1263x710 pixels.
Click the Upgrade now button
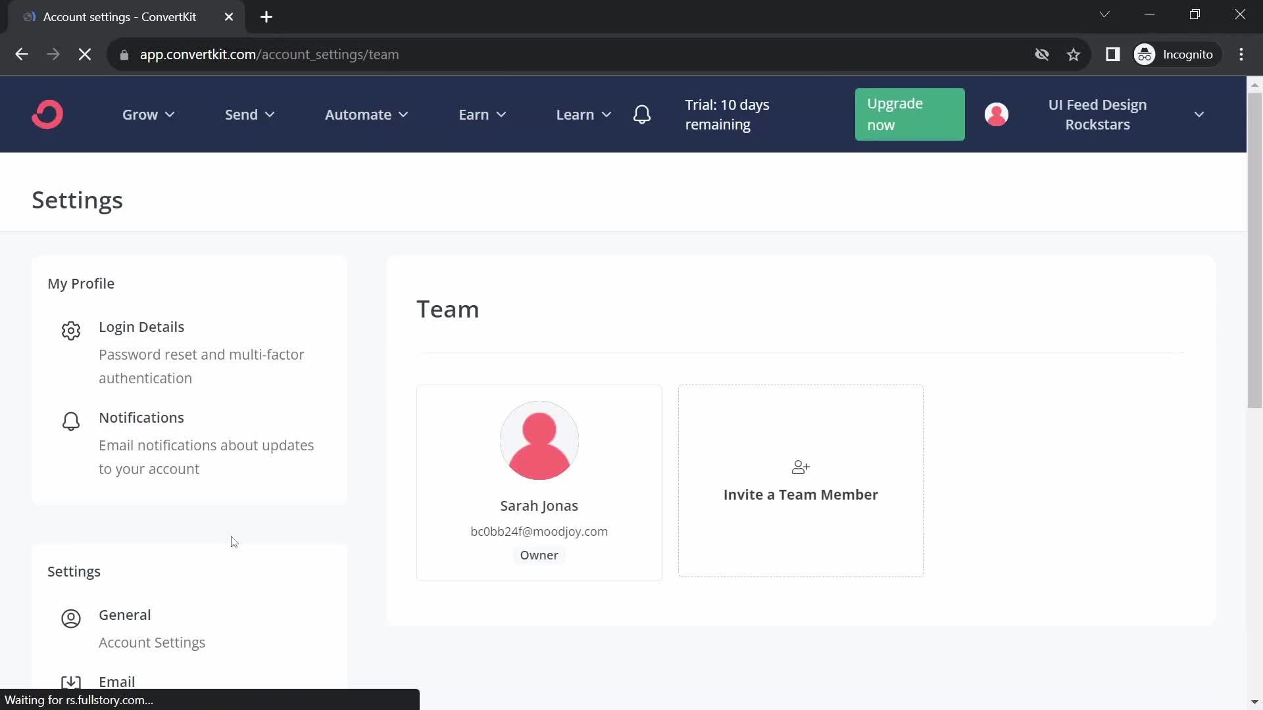pos(909,114)
